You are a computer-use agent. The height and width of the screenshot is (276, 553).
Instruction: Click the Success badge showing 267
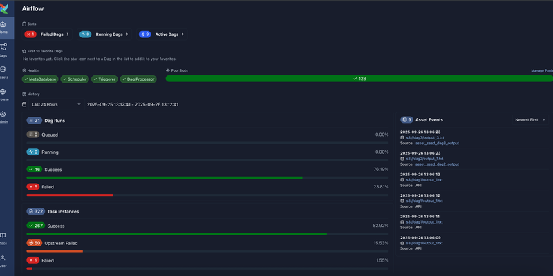pos(36,226)
